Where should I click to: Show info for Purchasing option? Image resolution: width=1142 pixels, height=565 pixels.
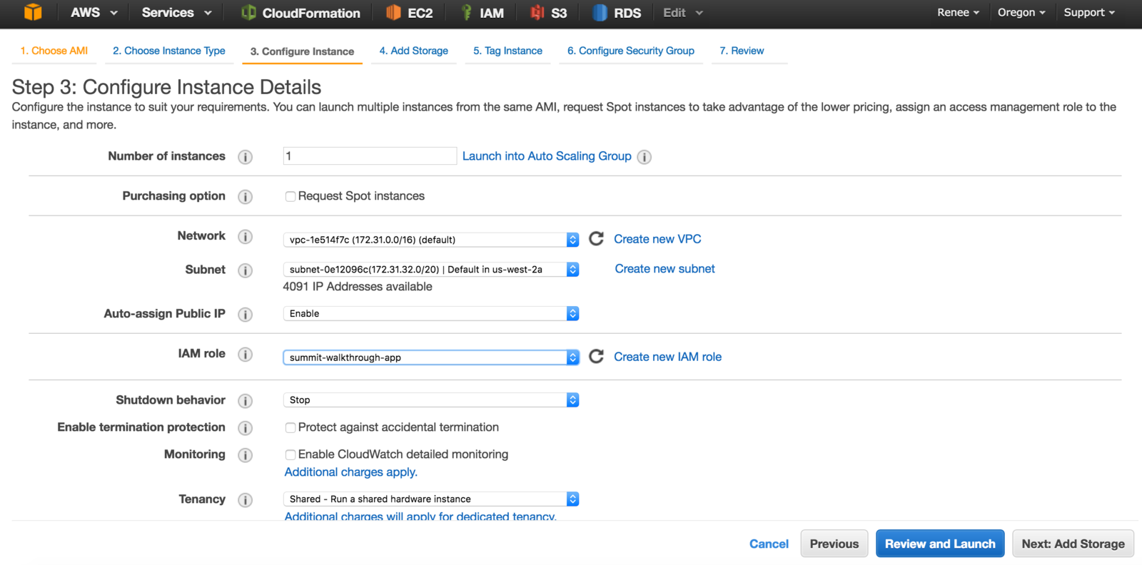(x=246, y=197)
